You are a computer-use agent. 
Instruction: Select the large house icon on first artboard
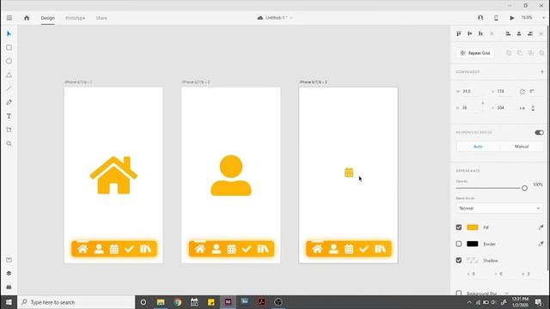tap(113, 175)
